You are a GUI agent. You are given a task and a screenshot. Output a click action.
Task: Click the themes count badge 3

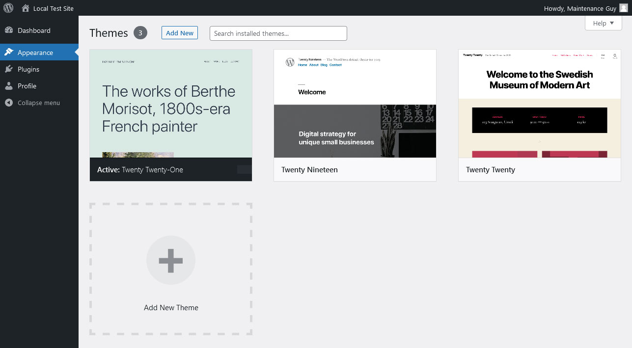(x=140, y=33)
